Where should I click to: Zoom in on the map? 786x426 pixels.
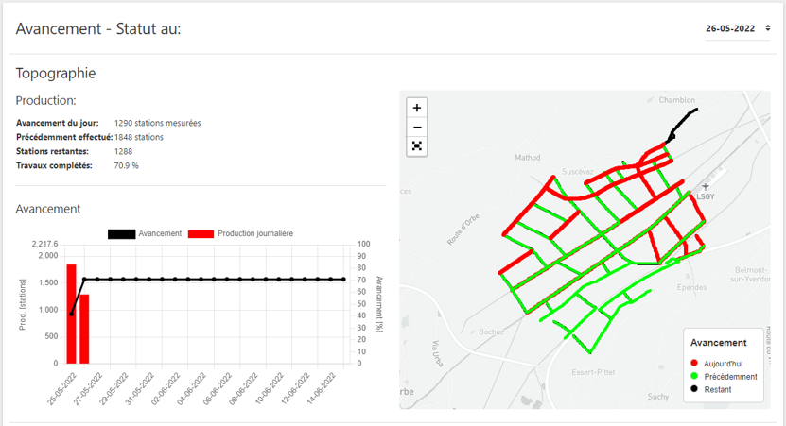point(417,108)
